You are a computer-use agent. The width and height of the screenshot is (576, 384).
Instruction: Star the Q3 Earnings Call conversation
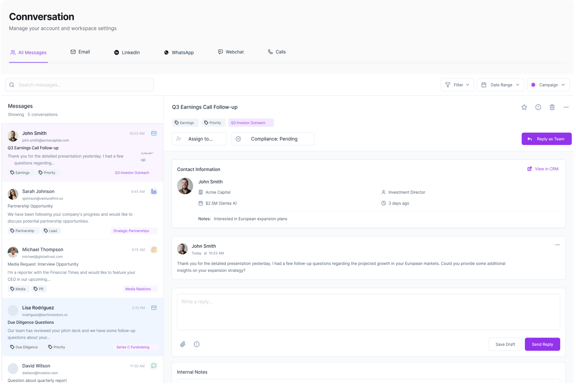(x=524, y=107)
